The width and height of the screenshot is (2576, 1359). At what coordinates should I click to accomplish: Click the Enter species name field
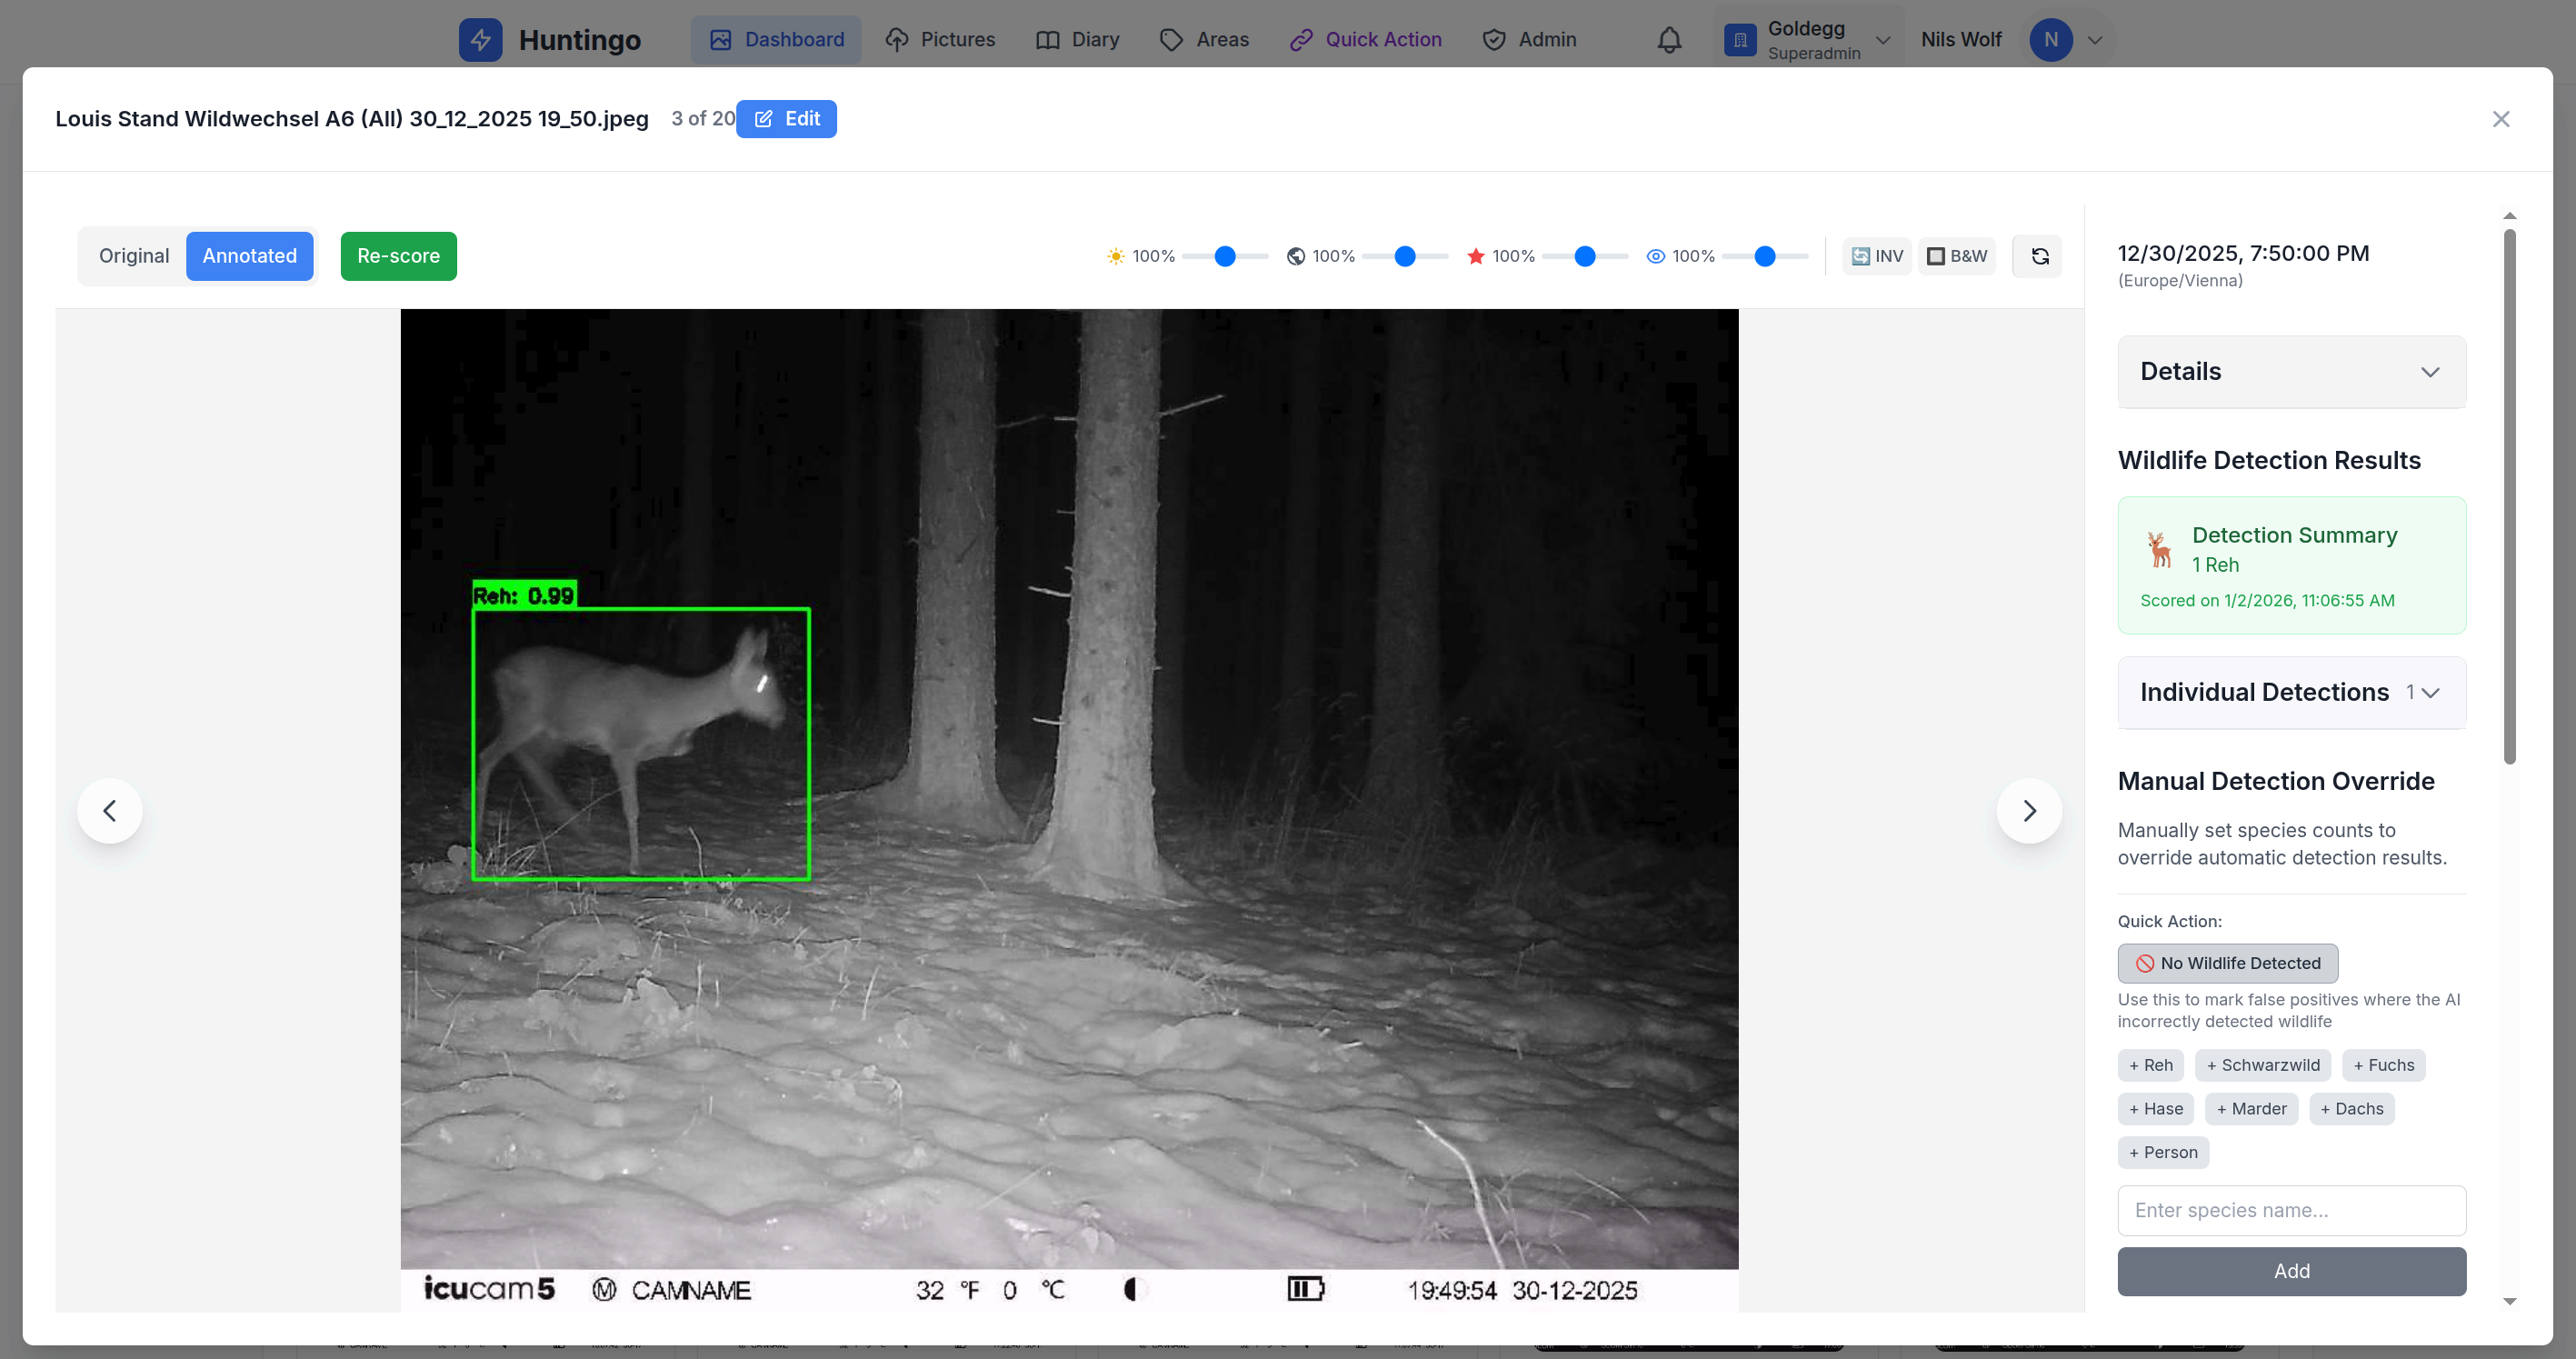point(2291,1211)
